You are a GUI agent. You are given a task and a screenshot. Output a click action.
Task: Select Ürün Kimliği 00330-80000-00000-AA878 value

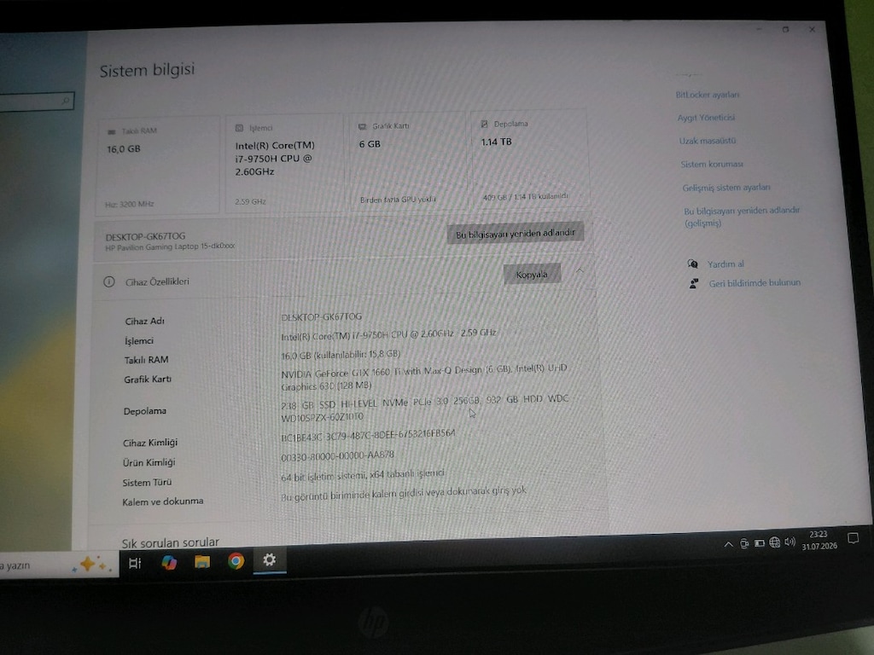tap(337, 455)
